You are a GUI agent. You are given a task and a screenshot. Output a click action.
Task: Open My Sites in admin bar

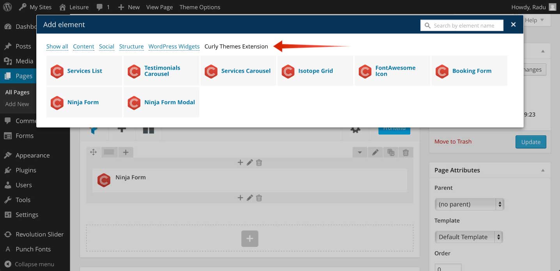(x=35, y=7)
